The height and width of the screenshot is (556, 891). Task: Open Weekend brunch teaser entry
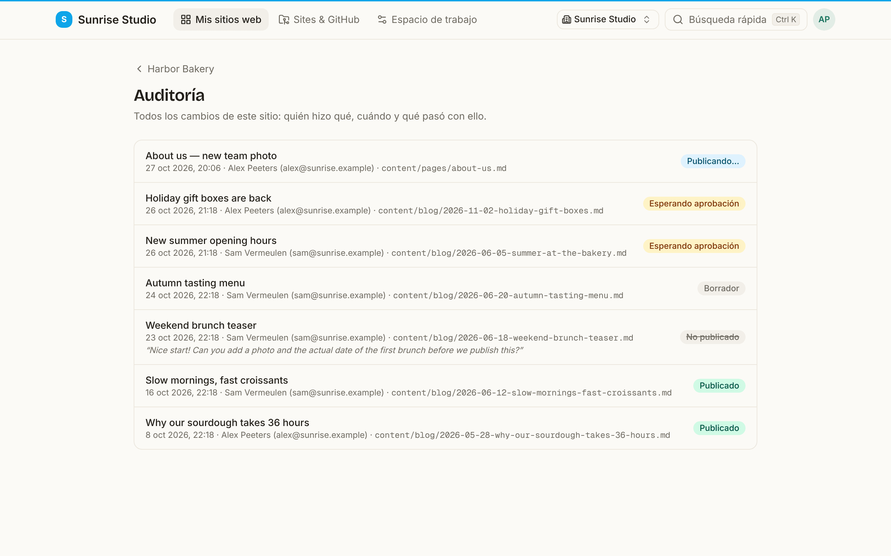(x=445, y=337)
